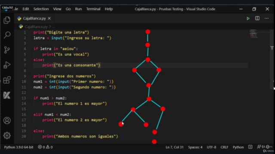Image resolution: width=275 pixels, height=154 pixels.
Task: Open the Search view in activity bar
Action: coord(7,35)
